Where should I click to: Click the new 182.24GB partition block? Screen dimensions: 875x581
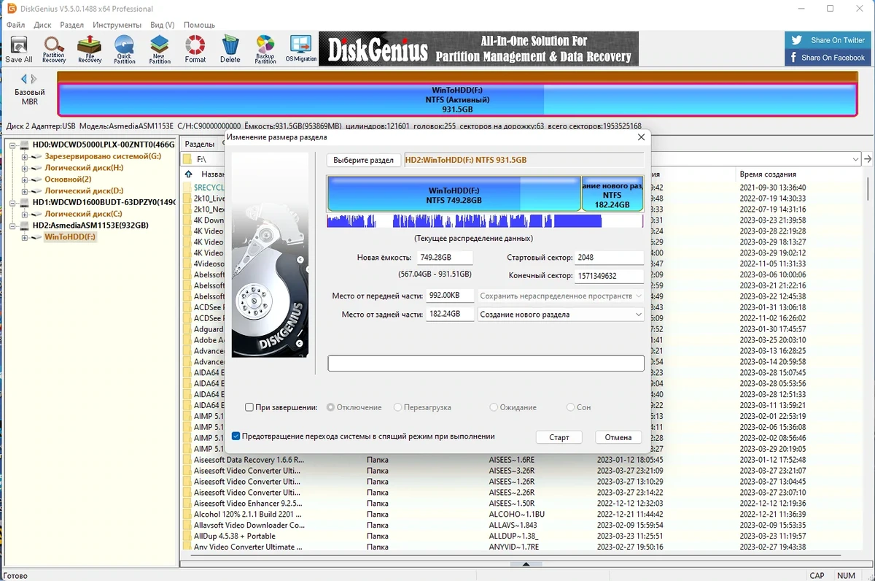coord(612,194)
